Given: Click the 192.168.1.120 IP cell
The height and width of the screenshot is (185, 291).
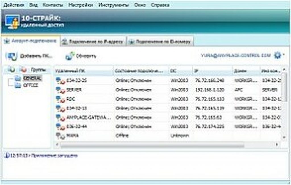Looking at the screenshot, I should point(209,90).
